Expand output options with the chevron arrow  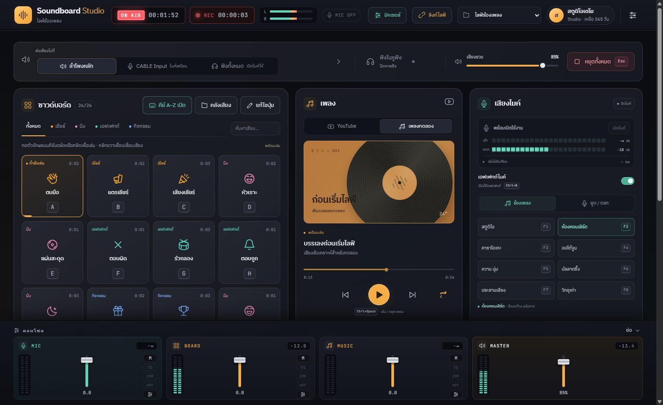tap(338, 62)
